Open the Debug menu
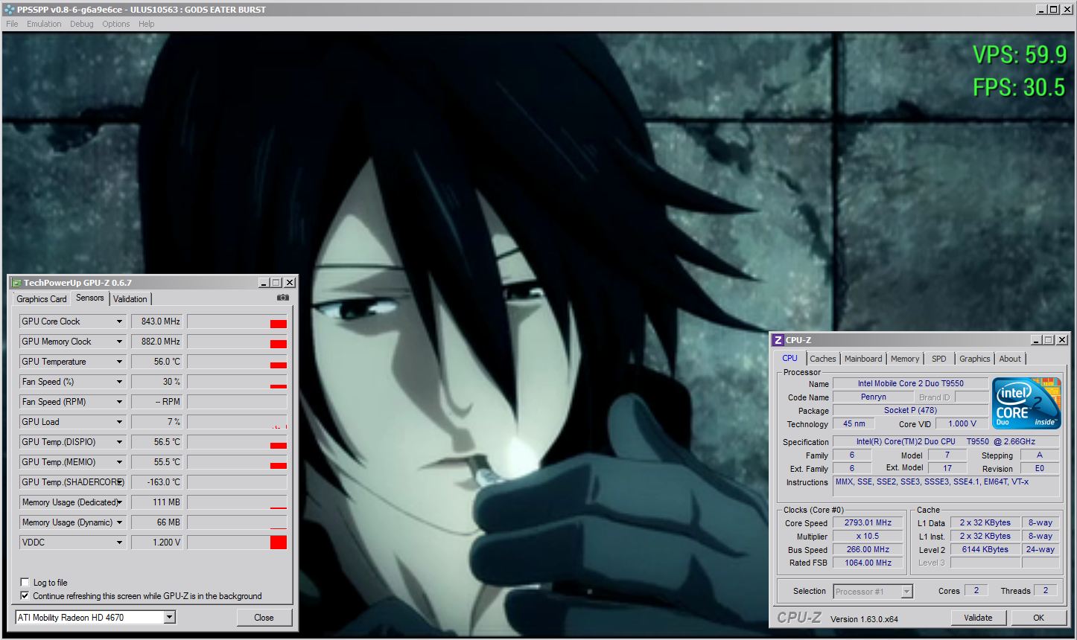Viewport: 1077px width, 640px height. pos(82,24)
